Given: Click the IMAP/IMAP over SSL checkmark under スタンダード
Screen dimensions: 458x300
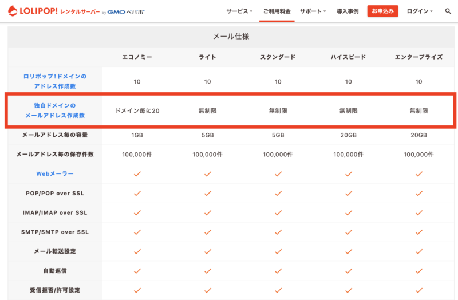Looking at the screenshot, I should tap(278, 212).
